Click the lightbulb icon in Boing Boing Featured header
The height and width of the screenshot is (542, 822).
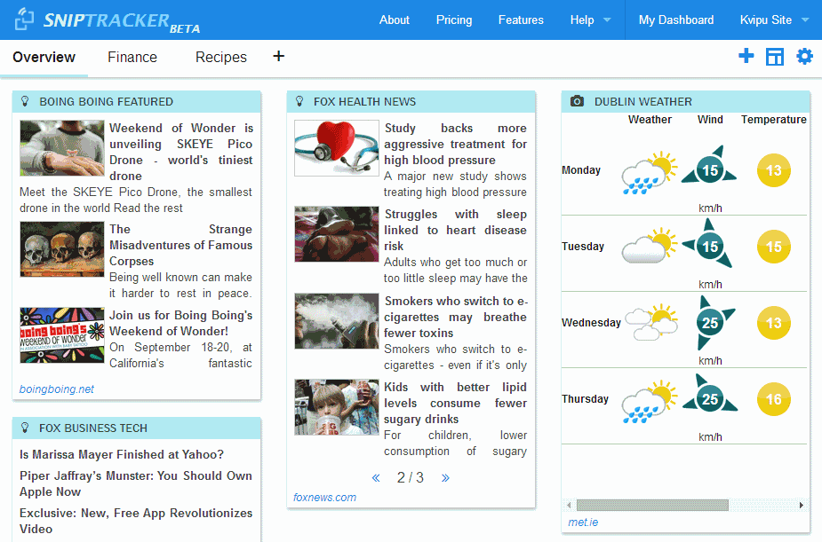[x=25, y=101]
